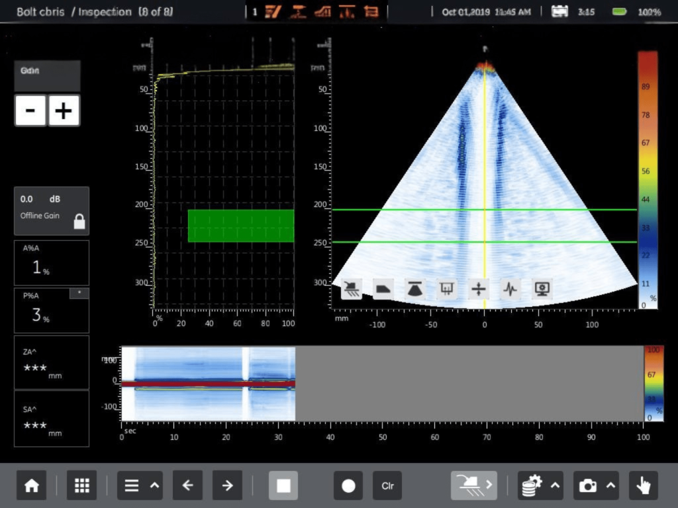Increase gain with the plus button
The width and height of the screenshot is (678, 508).
[x=64, y=110]
